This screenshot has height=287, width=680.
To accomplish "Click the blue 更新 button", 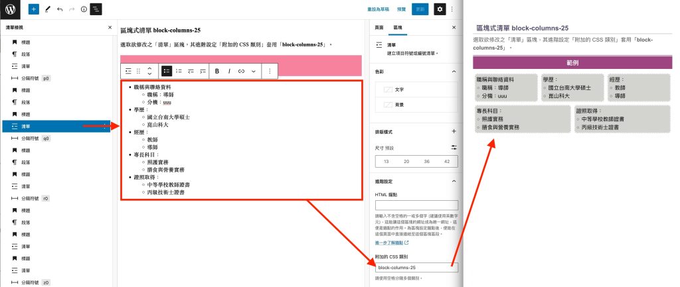I will [420, 9].
